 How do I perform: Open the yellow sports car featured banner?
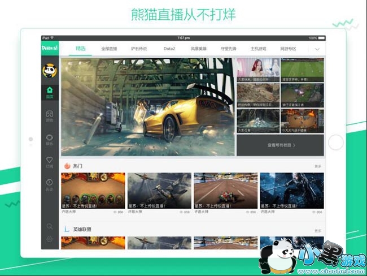[148, 107]
